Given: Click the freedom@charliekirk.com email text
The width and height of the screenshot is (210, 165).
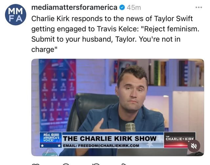Looking at the screenshot, I should [102, 145].
